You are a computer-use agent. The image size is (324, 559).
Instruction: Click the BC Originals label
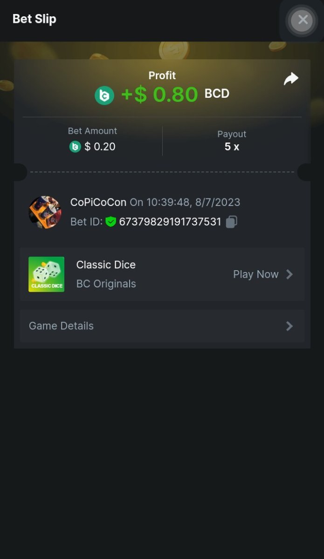pos(106,284)
